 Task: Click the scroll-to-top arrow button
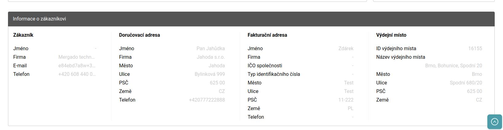(494, 122)
